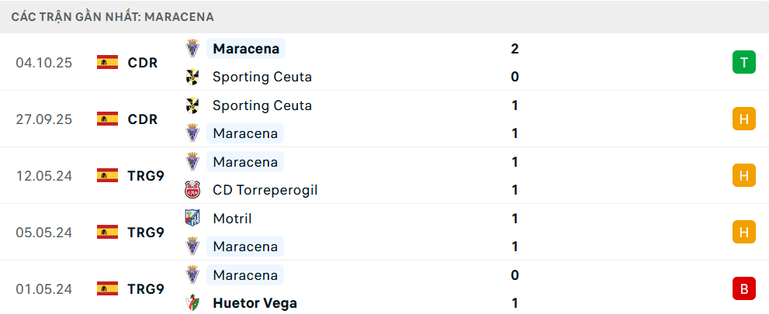Select the CDR league label for 27.09.25
The width and height of the screenshot is (769, 314).
(143, 119)
